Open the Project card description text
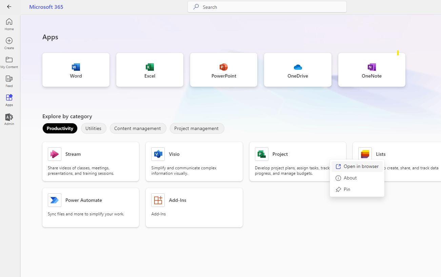 point(292,171)
